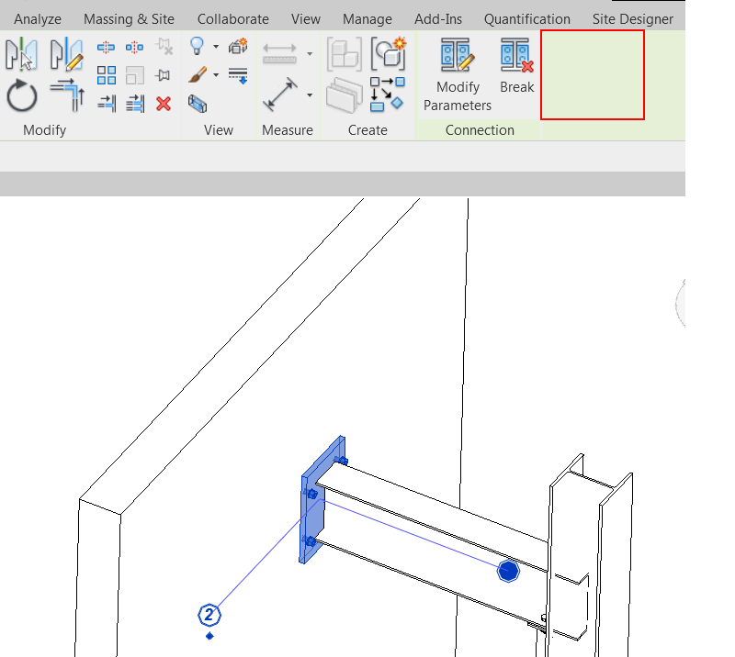Toggle the Reveal Hidden Elements lightbulb

[x=197, y=48]
